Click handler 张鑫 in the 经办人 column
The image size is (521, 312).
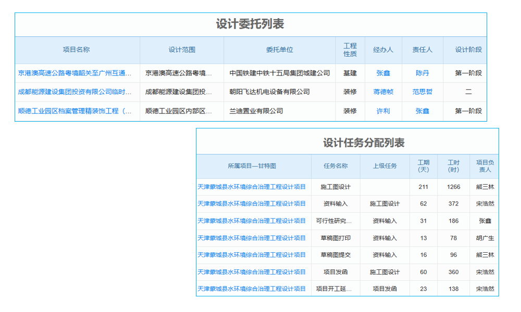tap(384, 73)
